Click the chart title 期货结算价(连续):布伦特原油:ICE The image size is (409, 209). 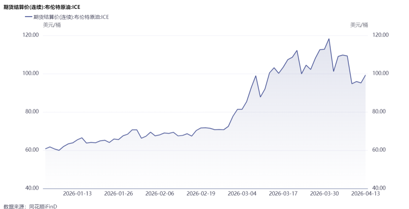coord(42,7)
